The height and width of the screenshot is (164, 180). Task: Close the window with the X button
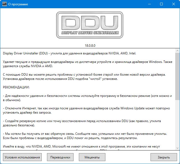174,4
